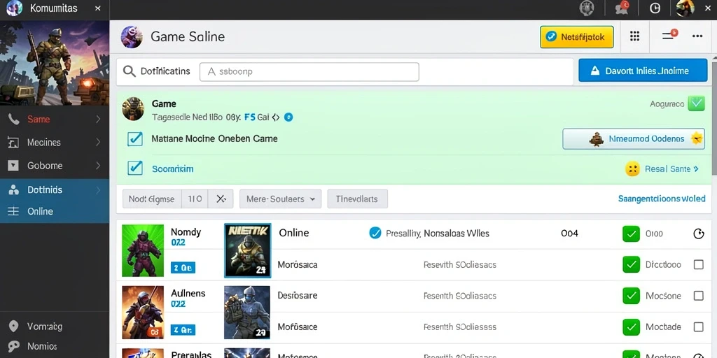Toggle the Soomrikim checkbox
The width and height of the screenshot is (717, 358).
coord(135,168)
